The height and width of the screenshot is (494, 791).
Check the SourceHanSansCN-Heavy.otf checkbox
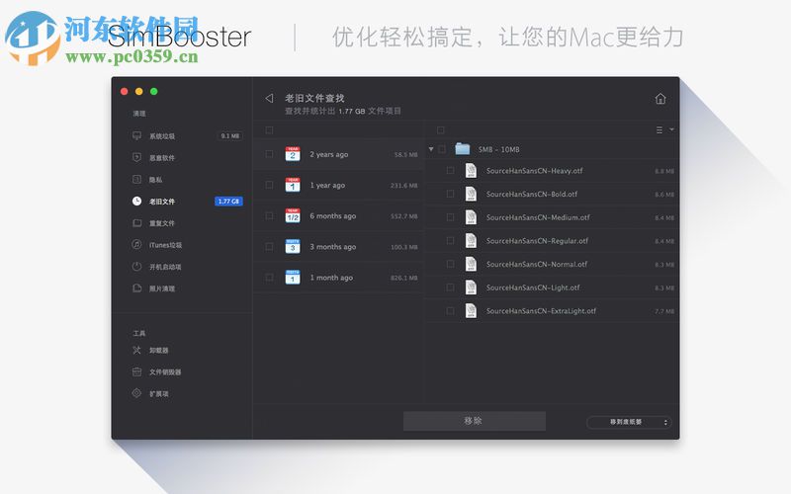pyautogui.click(x=451, y=171)
